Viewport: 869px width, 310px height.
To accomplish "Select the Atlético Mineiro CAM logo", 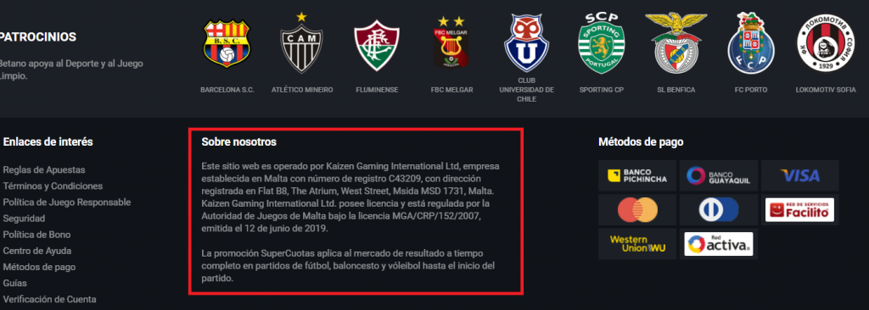I will point(301,42).
